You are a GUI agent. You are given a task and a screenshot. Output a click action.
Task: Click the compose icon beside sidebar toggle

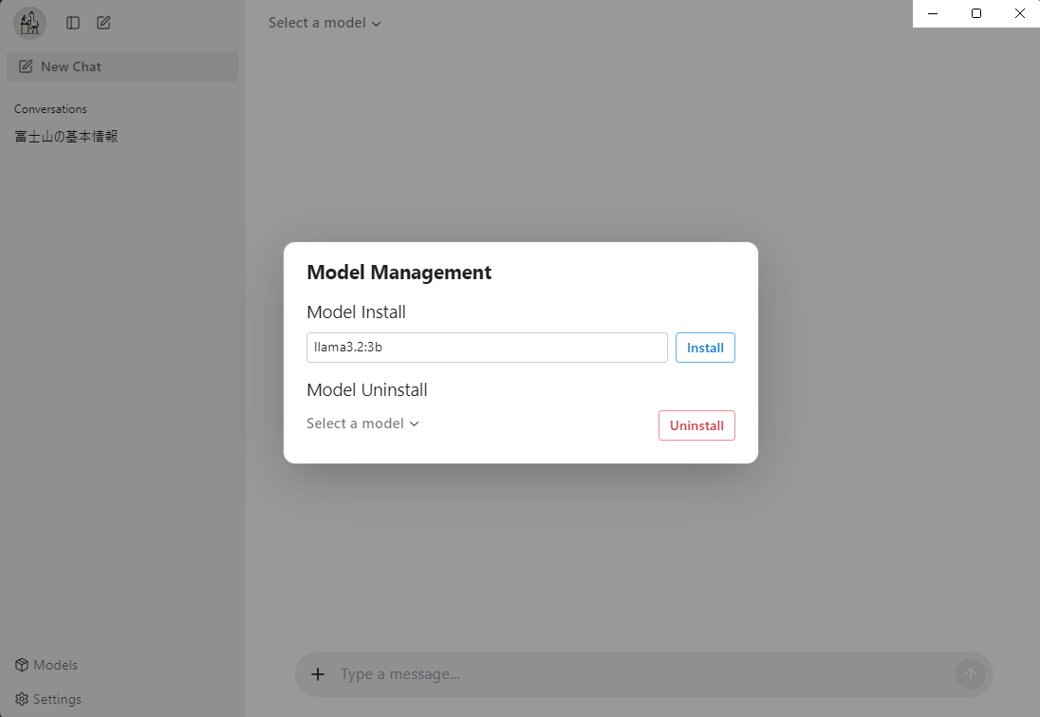103,23
